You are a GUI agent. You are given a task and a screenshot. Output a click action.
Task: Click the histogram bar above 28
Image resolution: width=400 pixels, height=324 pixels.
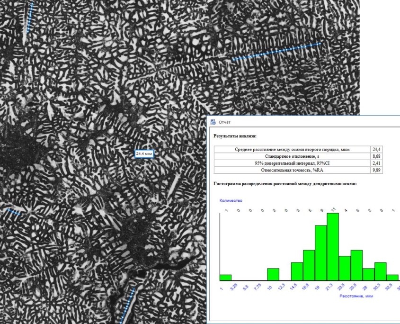(368, 274)
